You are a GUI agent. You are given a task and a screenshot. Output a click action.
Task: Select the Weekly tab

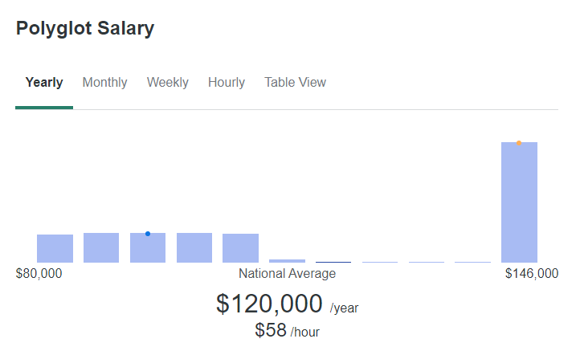(168, 82)
